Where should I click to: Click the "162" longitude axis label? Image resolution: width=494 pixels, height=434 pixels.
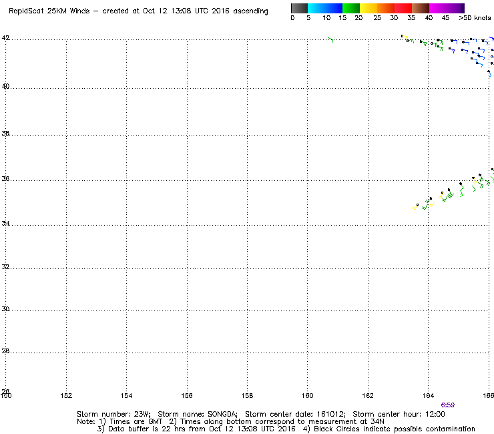click(x=368, y=395)
